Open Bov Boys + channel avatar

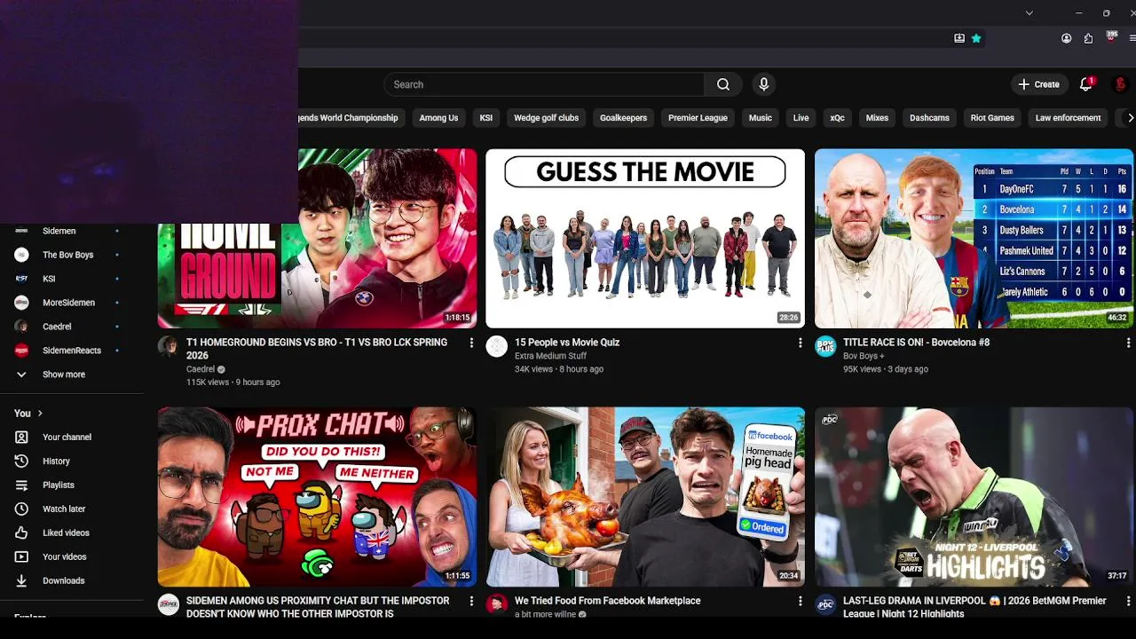[x=825, y=346]
